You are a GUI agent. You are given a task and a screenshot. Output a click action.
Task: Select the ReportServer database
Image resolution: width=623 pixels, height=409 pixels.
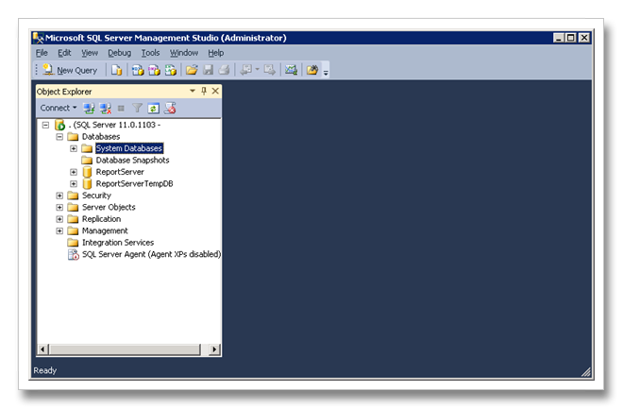[120, 172]
